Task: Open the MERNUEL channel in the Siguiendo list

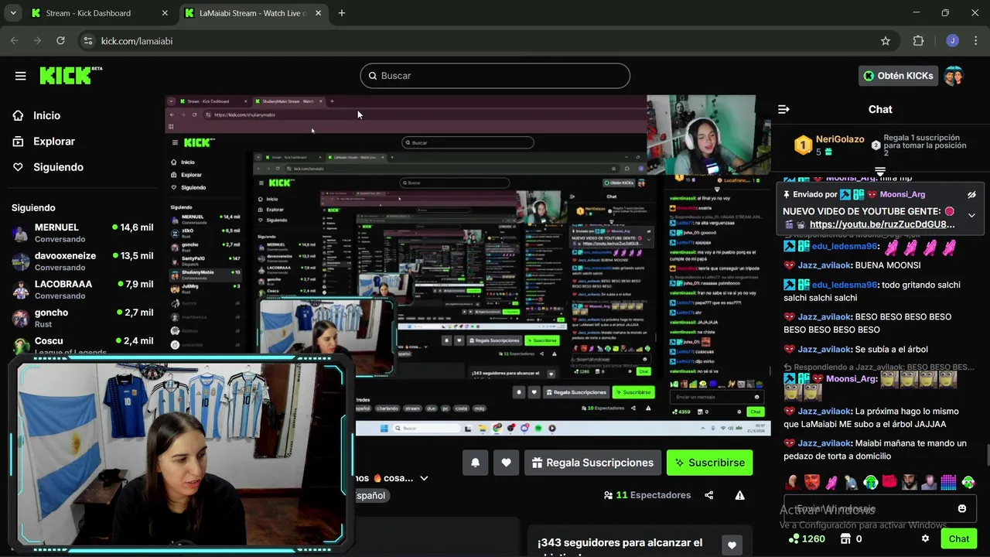Action: pyautogui.click(x=82, y=233)
